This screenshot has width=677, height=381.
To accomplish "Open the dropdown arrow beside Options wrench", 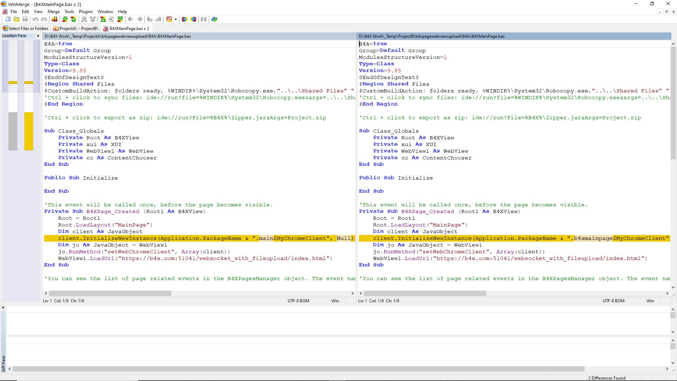I will point(176,19).
